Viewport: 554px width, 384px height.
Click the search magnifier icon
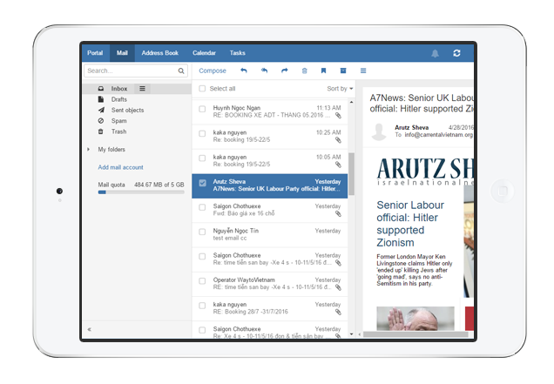(181, 71)
